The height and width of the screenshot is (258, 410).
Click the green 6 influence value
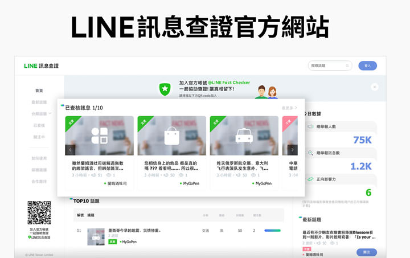pyautogui.click(x=368, y=193)
